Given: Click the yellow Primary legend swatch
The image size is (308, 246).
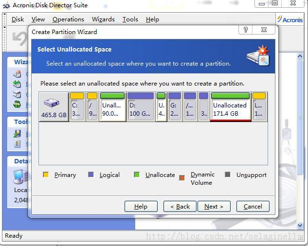Looking at the screenshot, I should [46, 175].
